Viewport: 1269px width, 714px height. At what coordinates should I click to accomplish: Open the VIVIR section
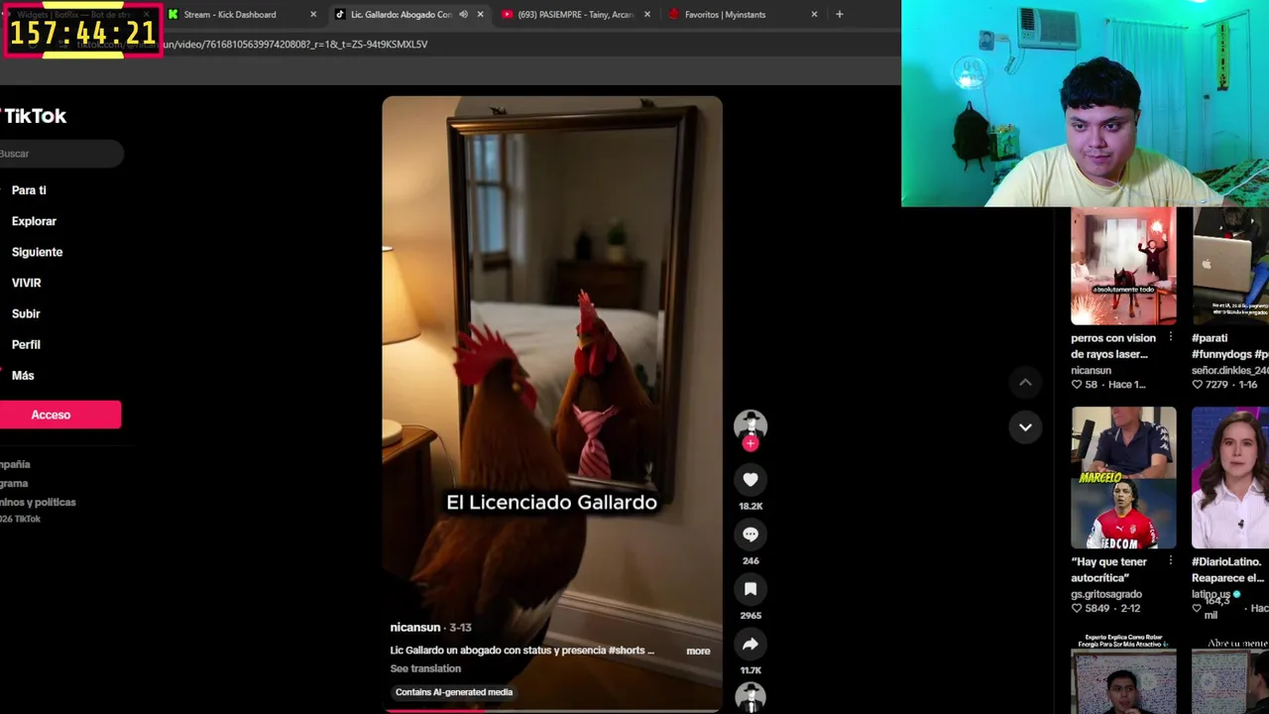(26, 283)
